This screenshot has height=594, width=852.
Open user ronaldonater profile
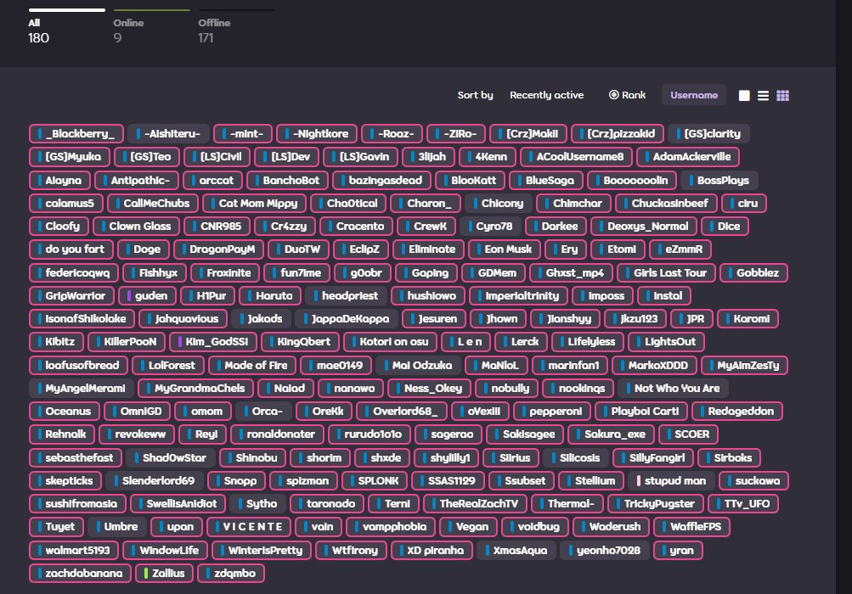click(277, 434)
